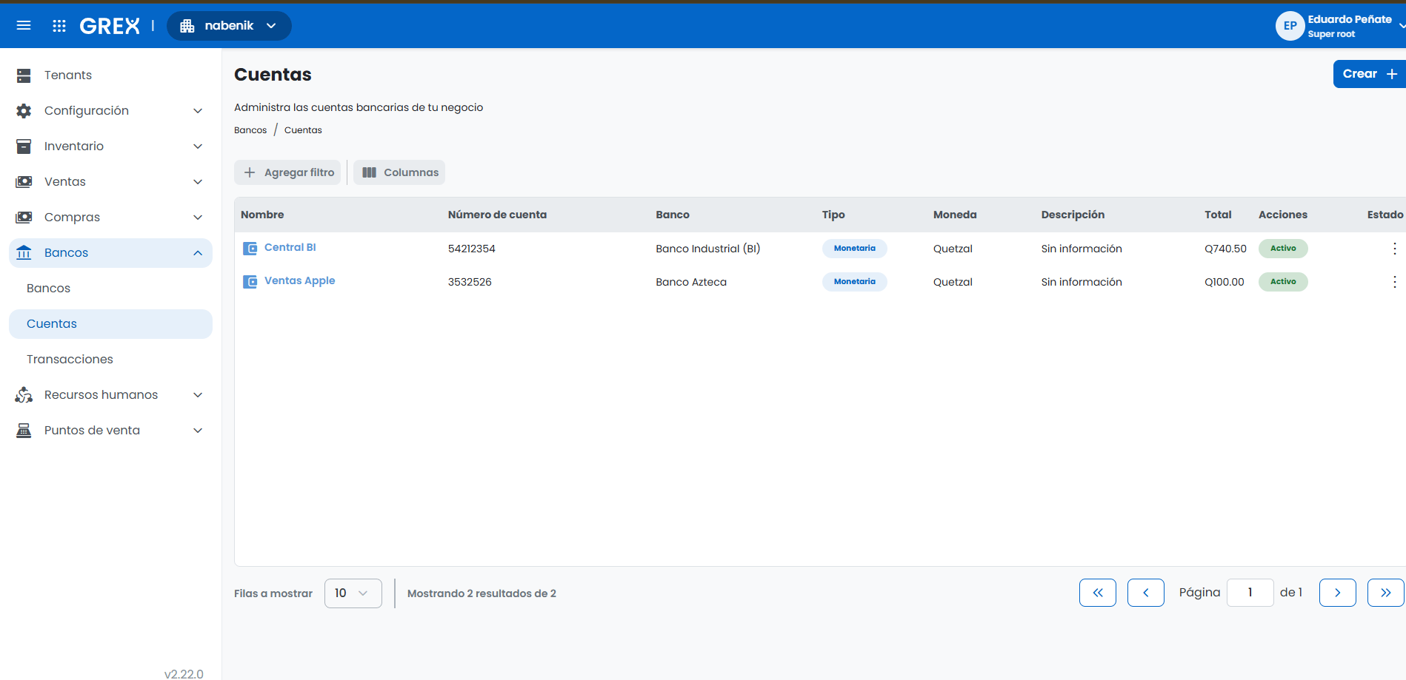Click account number 3532526
Viewport: 1406px width, 680px height.
[470, 282]
